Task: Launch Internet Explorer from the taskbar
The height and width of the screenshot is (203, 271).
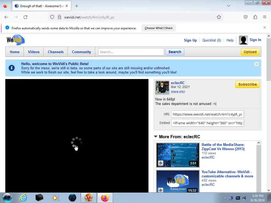Action: (23, 198)
